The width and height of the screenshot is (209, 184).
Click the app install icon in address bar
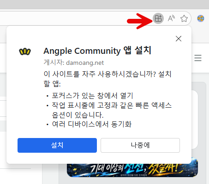tap(158, 18)
